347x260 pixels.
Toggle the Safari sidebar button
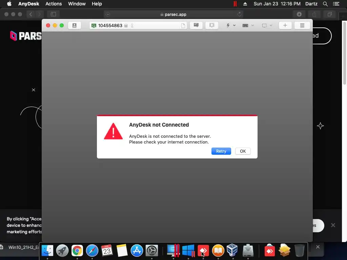(x=53, y=14)
